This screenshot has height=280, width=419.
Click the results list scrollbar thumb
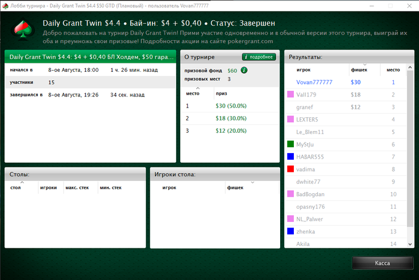coord(410,149)
